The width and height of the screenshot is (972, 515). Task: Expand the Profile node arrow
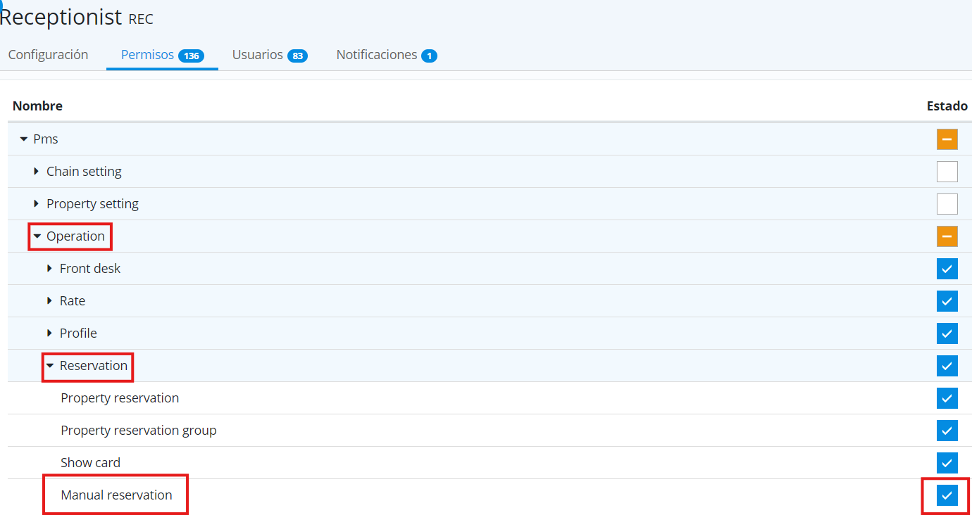[x=50, y=333]
